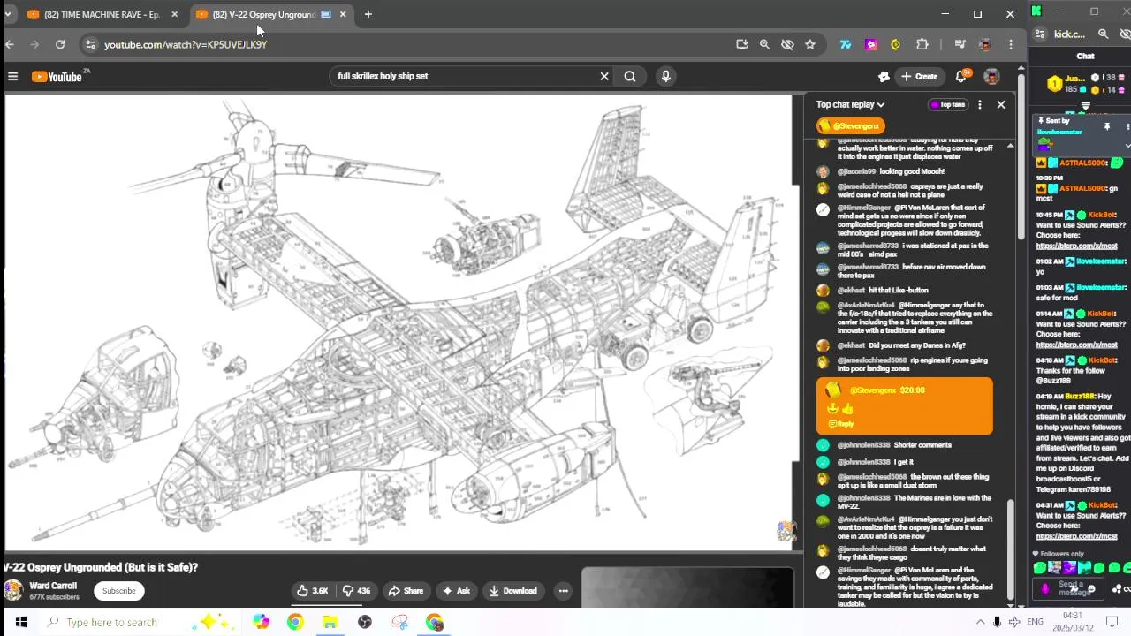Subscribe to Ward Carroll channel
This screenshot has height=636, width=1131.
click(x=118, y=591)
